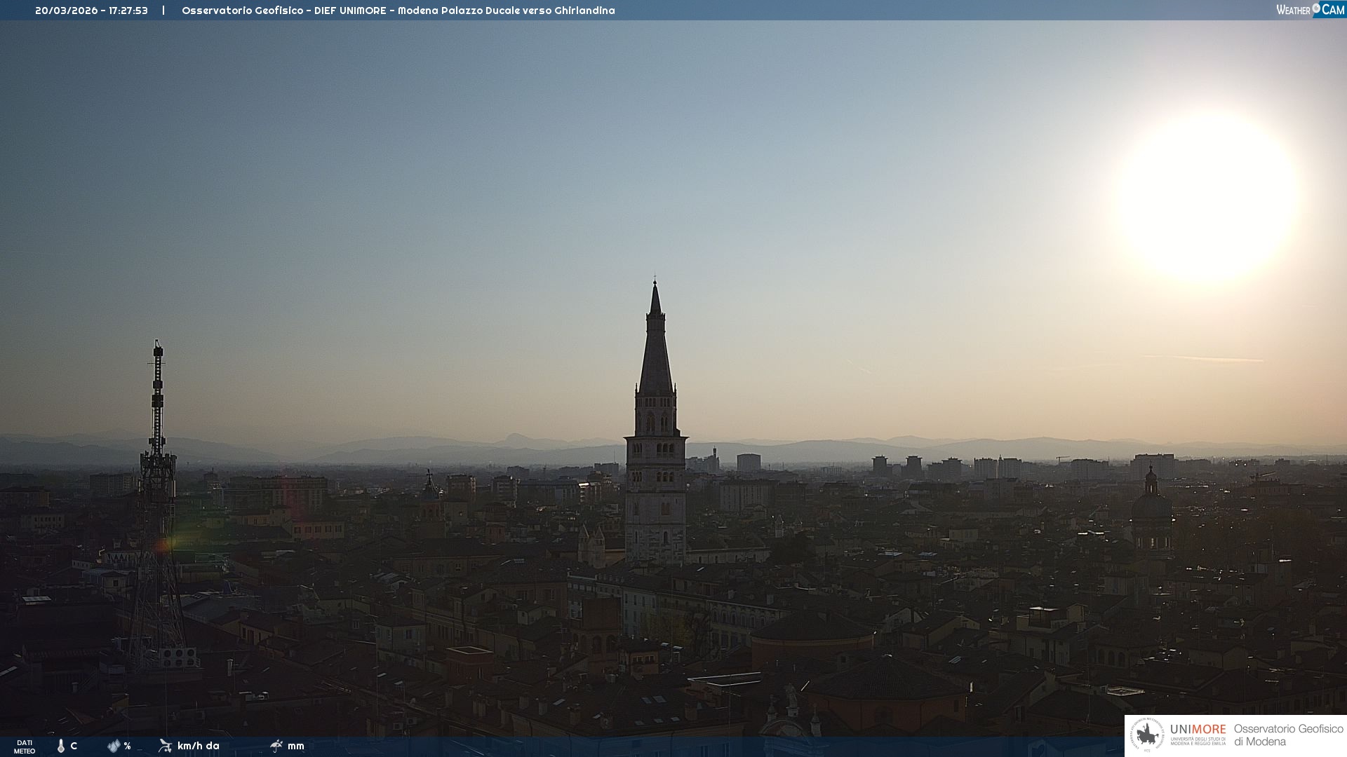Click the WeatherCam camera lens icon
Viewport: 1347px width, 757px height.
coord(1316,8)
